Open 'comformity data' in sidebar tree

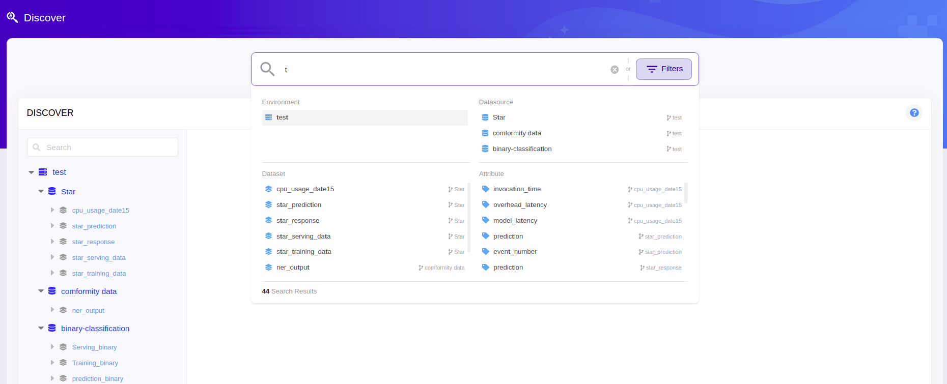pos(89,291)
